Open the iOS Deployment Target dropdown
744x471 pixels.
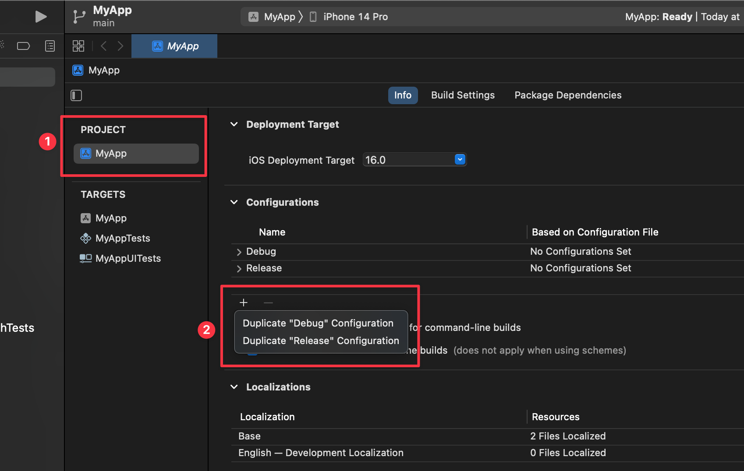460,160
